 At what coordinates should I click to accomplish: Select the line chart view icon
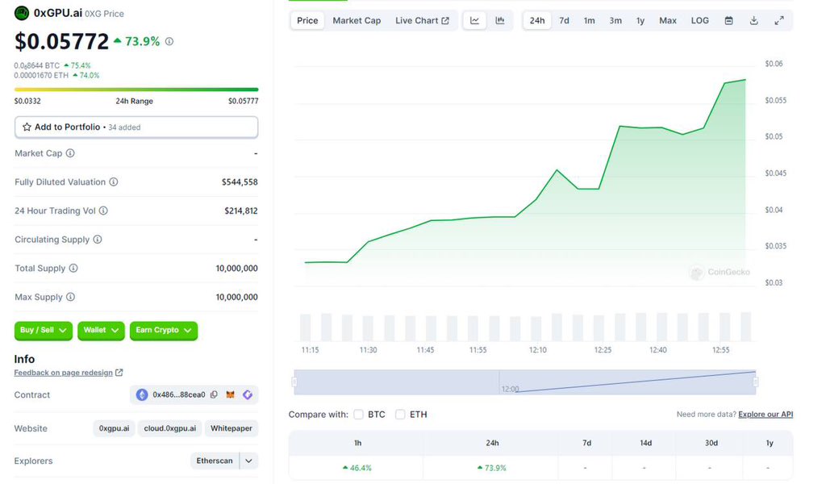tap(476, 19)
